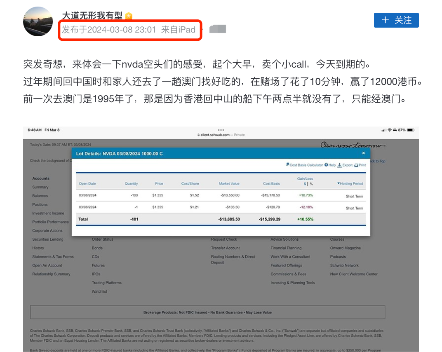Open the 大道无形我有型 username profile

pyautogui.click(x=92, y=16)
